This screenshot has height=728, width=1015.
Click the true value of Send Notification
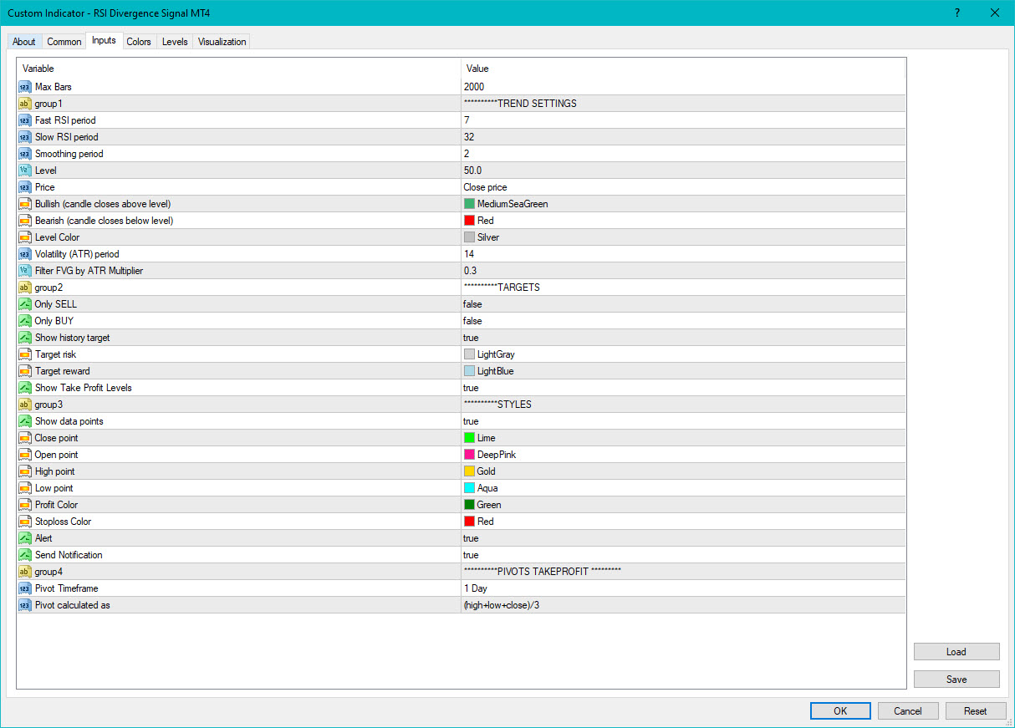[x=471, y=555]
